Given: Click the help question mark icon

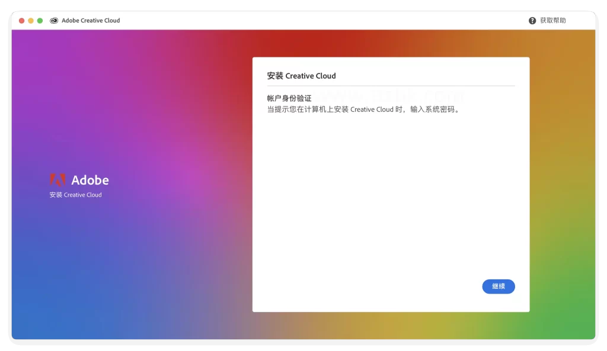Looking at the screenshot, I should tap(532, 21).
